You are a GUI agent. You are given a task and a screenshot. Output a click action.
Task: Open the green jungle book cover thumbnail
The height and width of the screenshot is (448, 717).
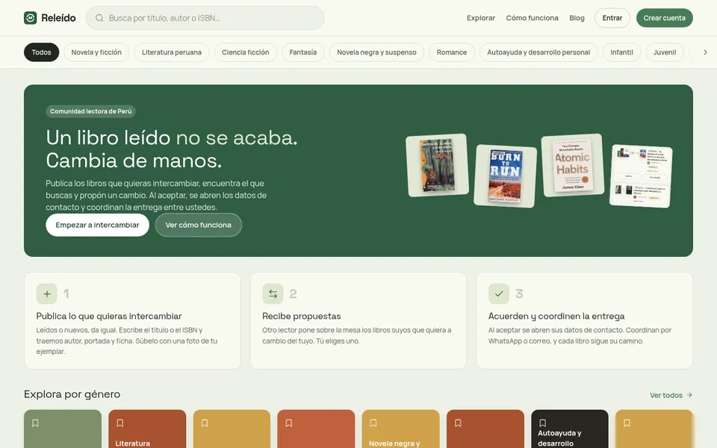[x=437, y=165]
